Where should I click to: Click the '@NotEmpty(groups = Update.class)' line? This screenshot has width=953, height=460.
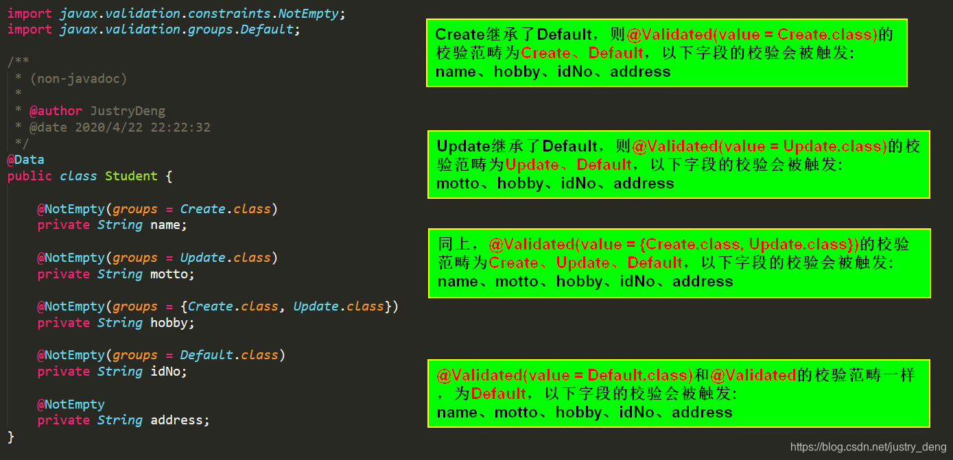point(158,258)
